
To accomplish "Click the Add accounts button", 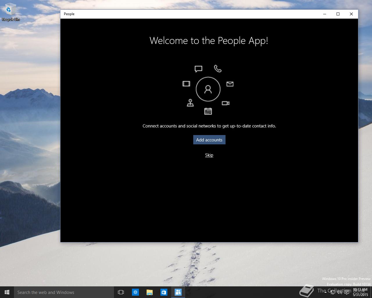I will [x=209, y=140].
